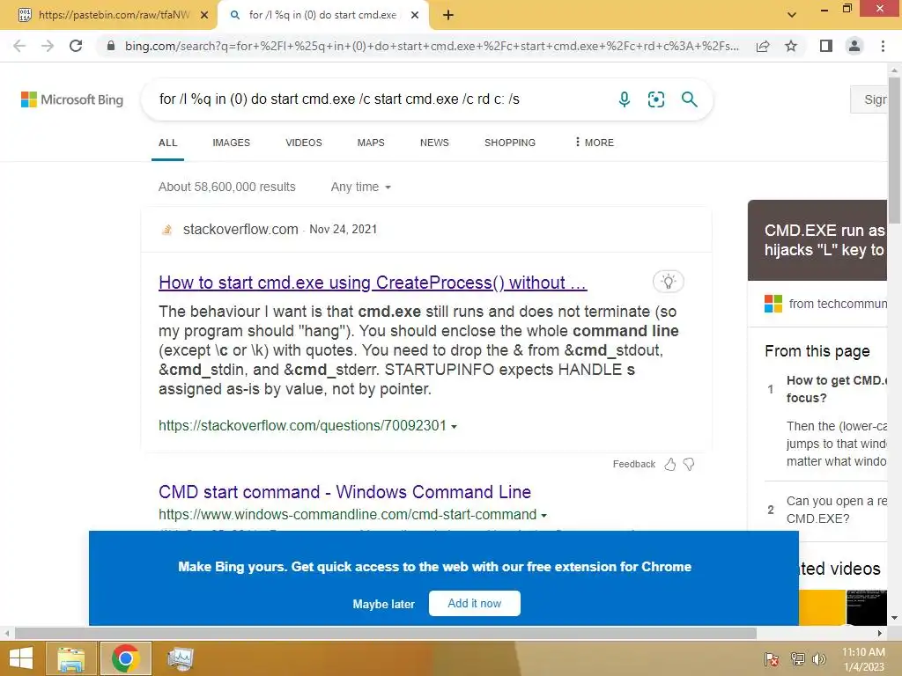
Task: Click Maybe later on banner
Action: pyautogui.click(x=384, y=604)
